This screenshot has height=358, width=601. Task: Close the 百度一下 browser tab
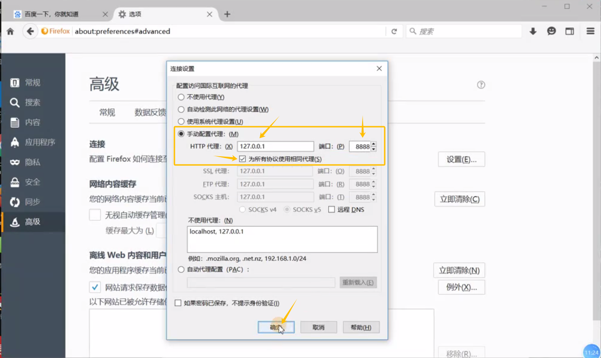tap(105, 14)
